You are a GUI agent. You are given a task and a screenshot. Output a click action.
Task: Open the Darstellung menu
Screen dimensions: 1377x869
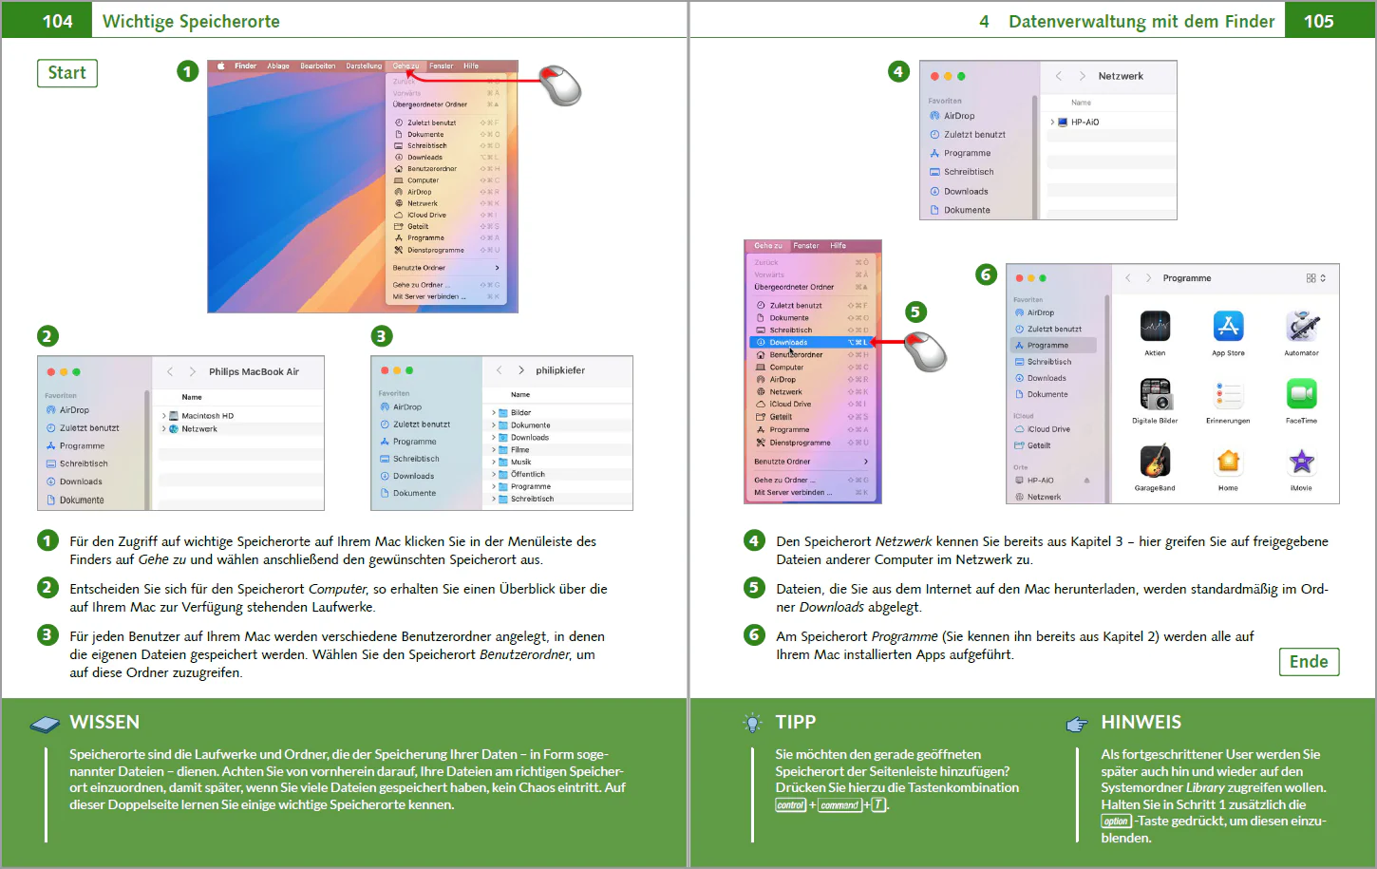(x=364, y=66)
